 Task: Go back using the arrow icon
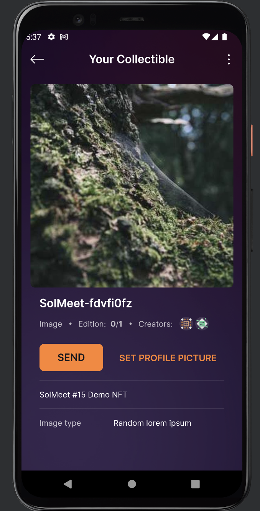pos(37,59)
